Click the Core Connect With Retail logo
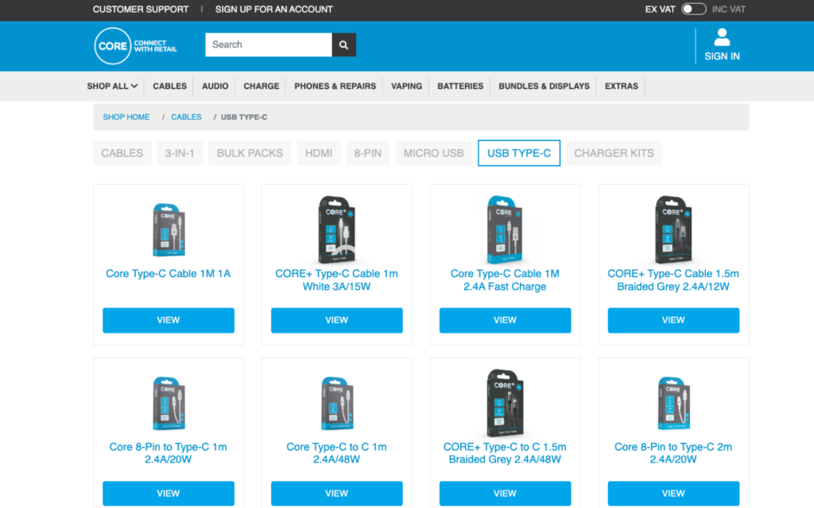 136,46
